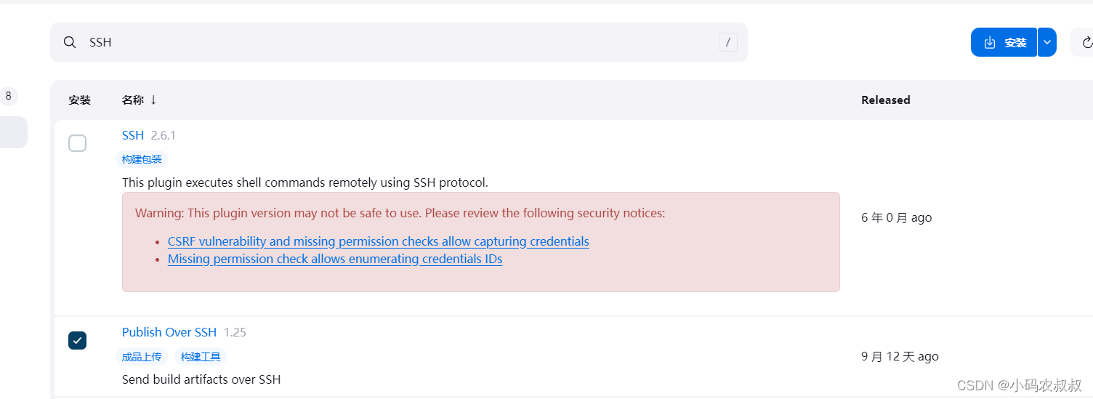The height and width of the screenshot is (399, 1093).
Task: Click the download icon on 安装 button
Action: click(x=990, y=42)
